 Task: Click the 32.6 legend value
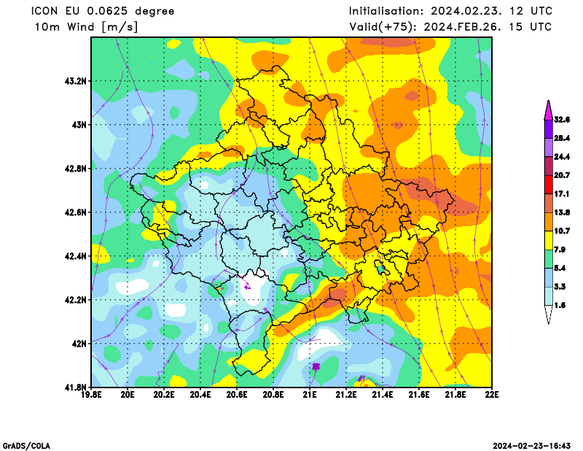point(562,120)
